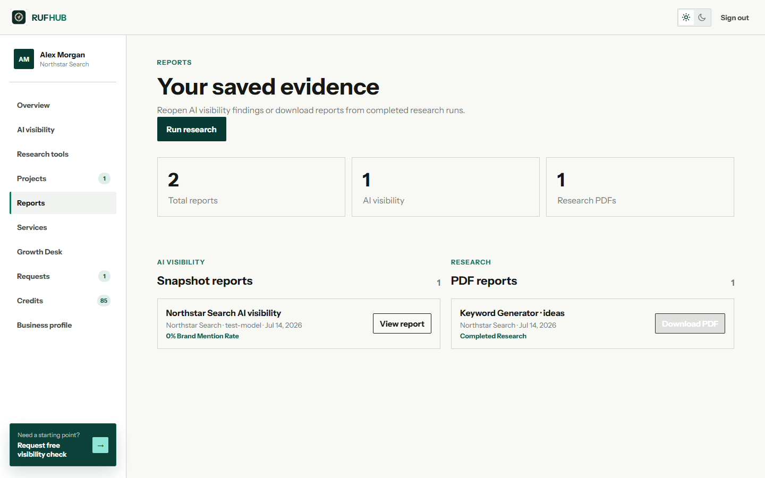Open the Requests page
Viewport: 765px width, 478px height.
63,276
